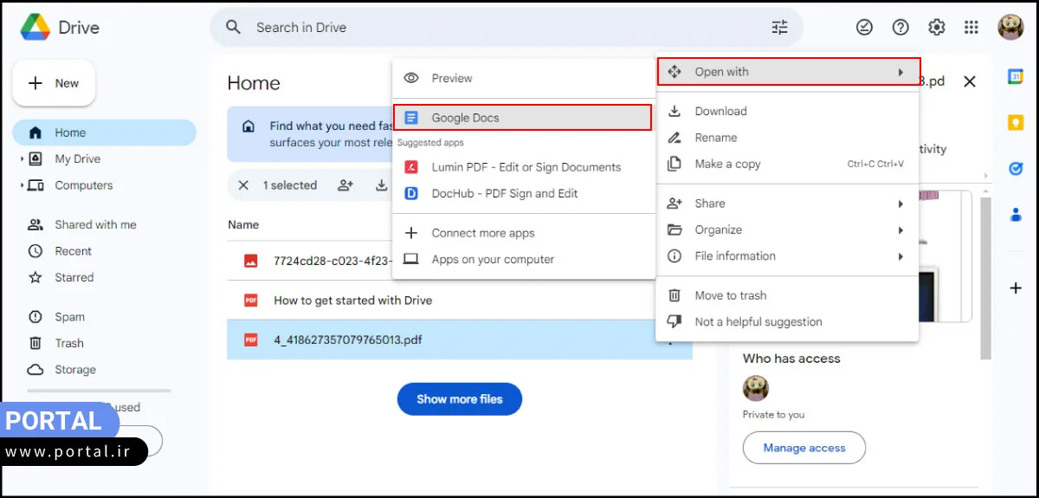Click the Help question mark icon

900,28
